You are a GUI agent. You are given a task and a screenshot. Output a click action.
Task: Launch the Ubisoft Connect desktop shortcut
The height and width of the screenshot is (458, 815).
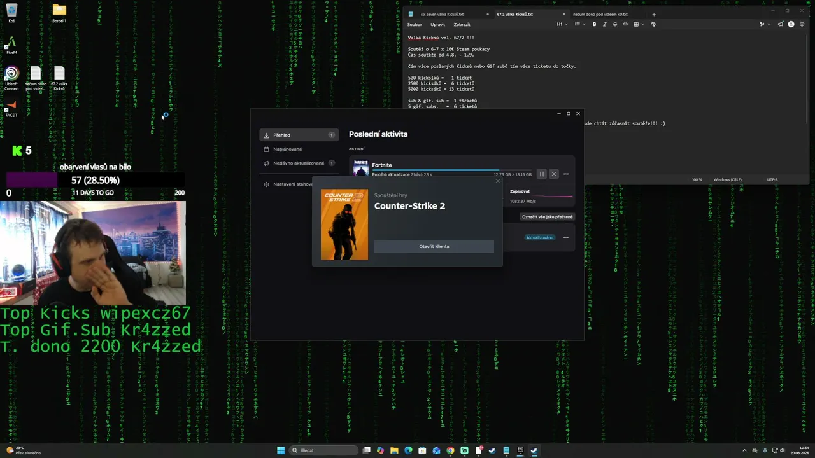[11, 79]
